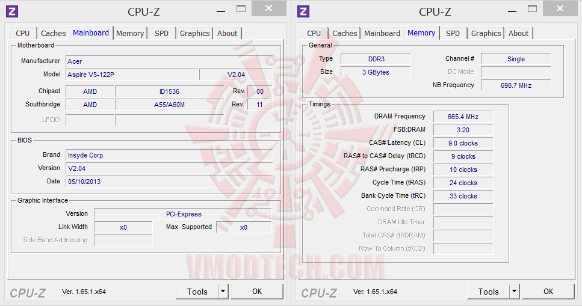Click version text Ver. 1.65.1.x64 in left window
Viewport: 582px width, 306px height.
(x=84, y=292)
